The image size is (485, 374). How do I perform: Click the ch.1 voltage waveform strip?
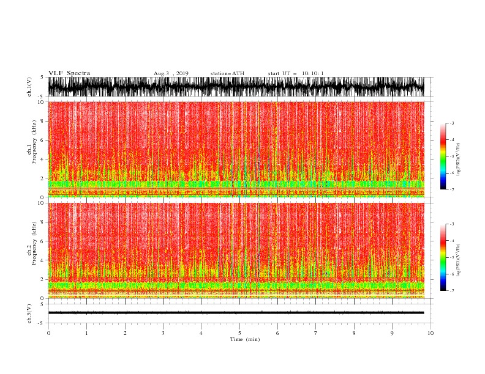click(x=236, y=87)
